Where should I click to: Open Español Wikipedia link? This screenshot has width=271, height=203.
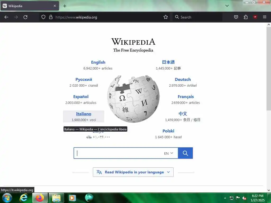tap(81, 97)
